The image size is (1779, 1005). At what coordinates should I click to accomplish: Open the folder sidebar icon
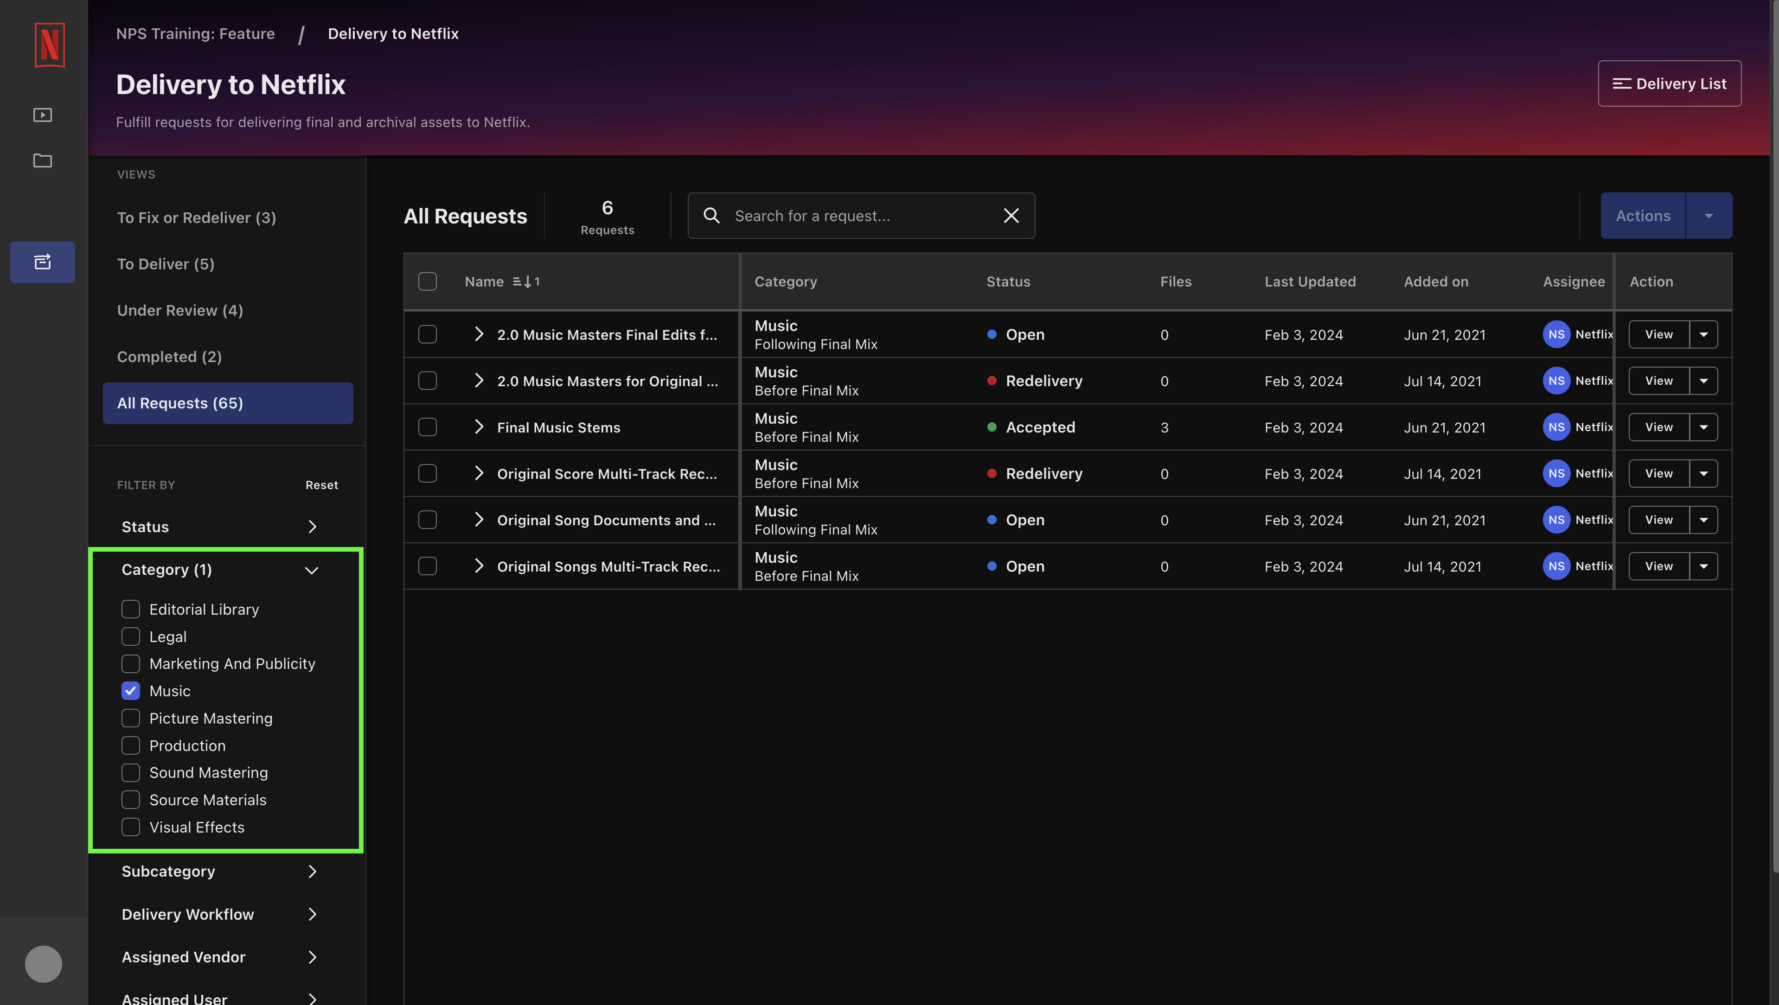click(x=43, y=161)
